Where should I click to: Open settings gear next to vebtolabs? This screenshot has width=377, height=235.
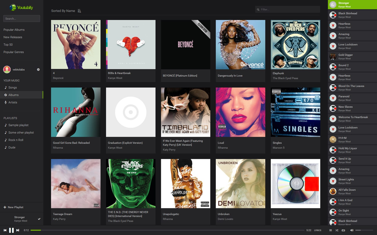pyautogui.click(x=38, y=69)
